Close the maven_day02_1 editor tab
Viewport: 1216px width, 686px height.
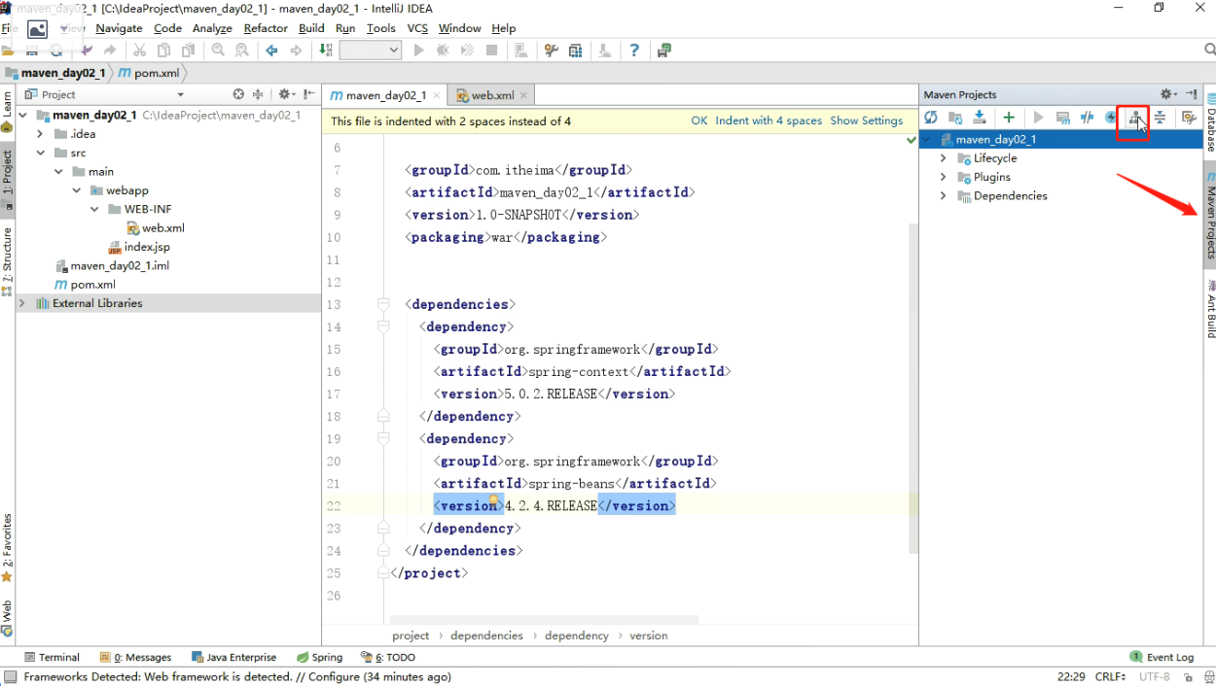436,95
